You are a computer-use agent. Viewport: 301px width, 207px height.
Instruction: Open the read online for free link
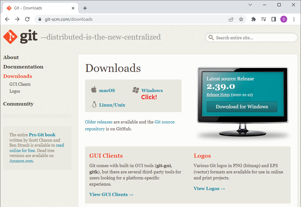click(37, 148)
